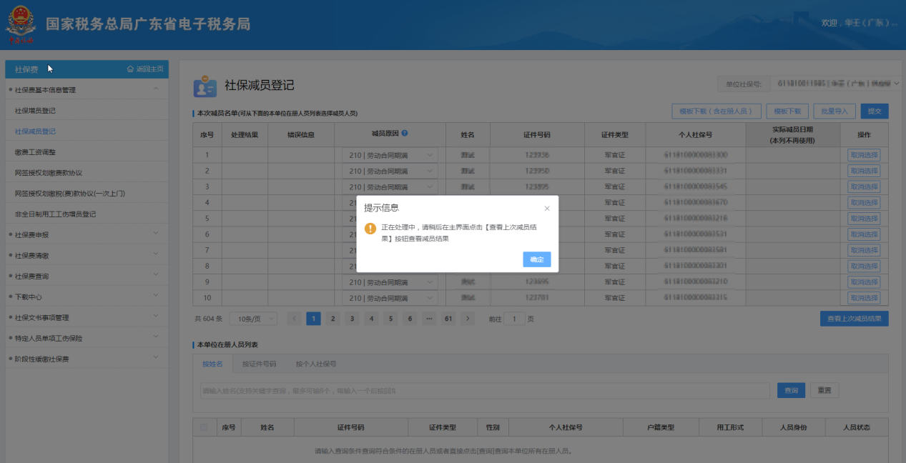Image resolution: width=906 pixels, height=463 pixels.
Task: Click the previous page arrow in pagination
Action: 294,319
